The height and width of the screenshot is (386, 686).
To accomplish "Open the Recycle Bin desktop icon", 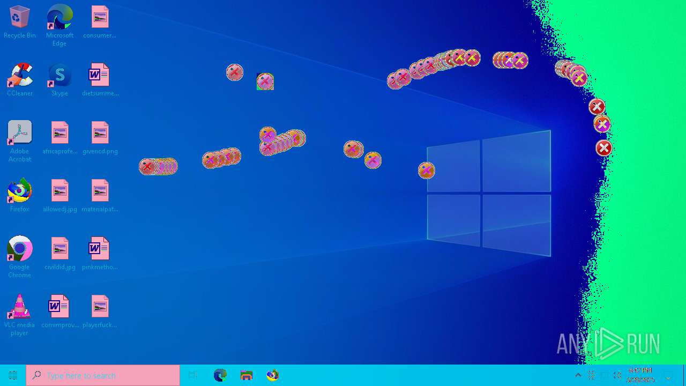I will [x=19, y=22].
